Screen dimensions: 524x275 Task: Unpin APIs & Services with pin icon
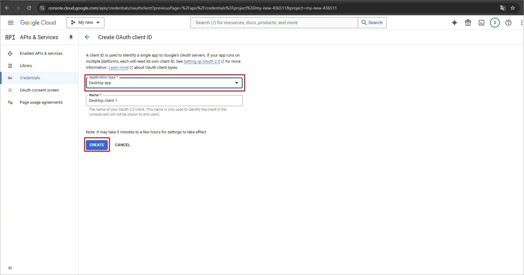tap(71, 37)
